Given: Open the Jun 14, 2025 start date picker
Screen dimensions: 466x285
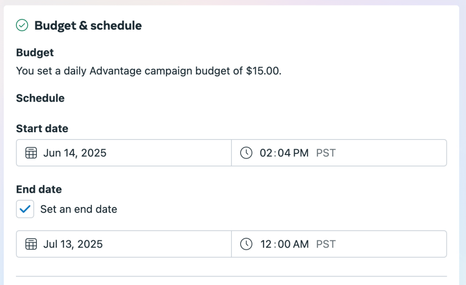Looking at the screenshot, I should point(75,153).
